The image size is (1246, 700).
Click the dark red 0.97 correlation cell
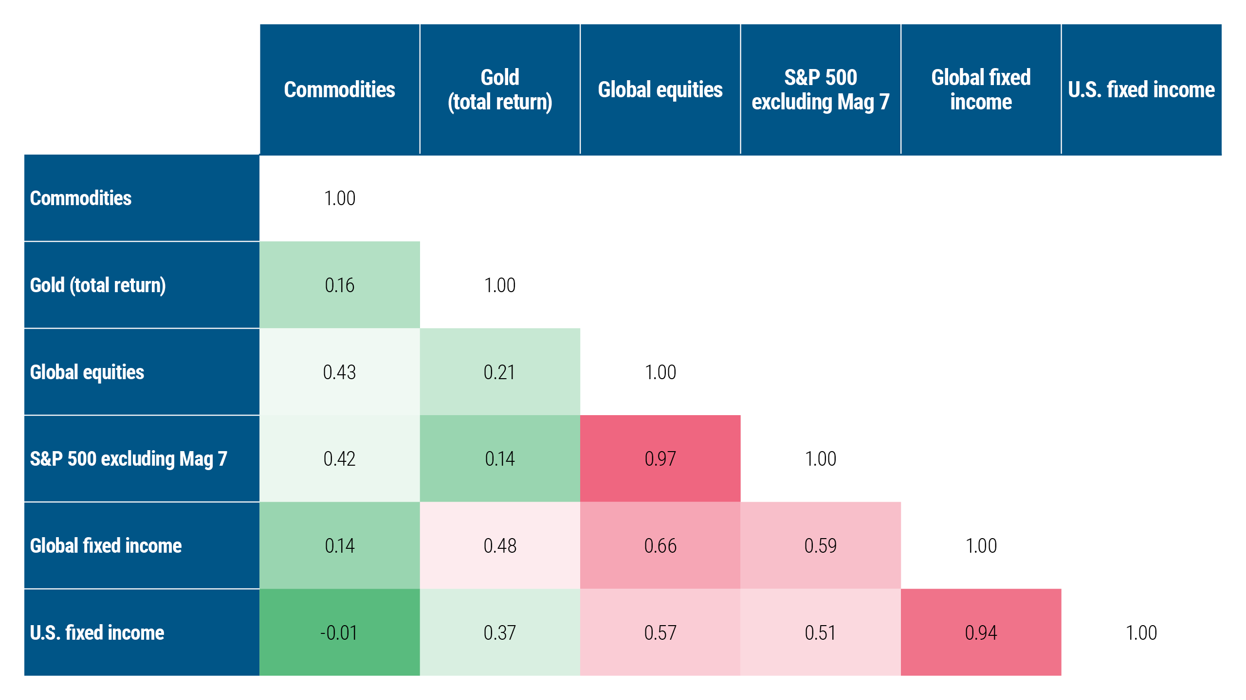[660, 458]
